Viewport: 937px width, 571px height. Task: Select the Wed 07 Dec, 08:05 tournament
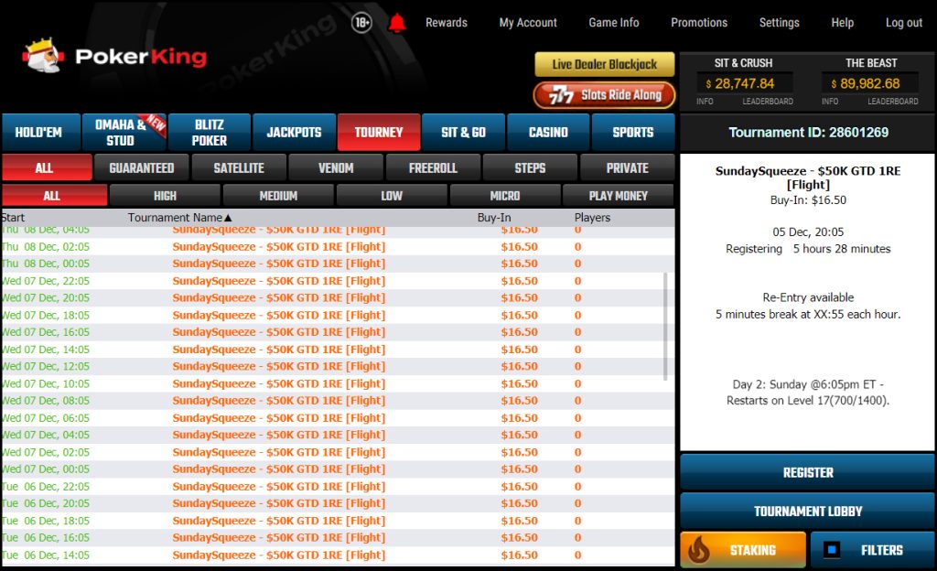pyautogui.click(x=338, y=400)
